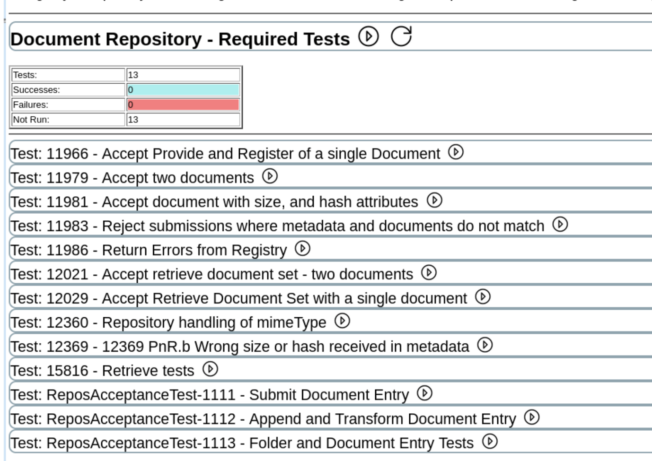This screenshot has height=461, width=652.
Task: Play ReposAcceptanceTest-1112 Append and Transform
Action: (532, 418)
